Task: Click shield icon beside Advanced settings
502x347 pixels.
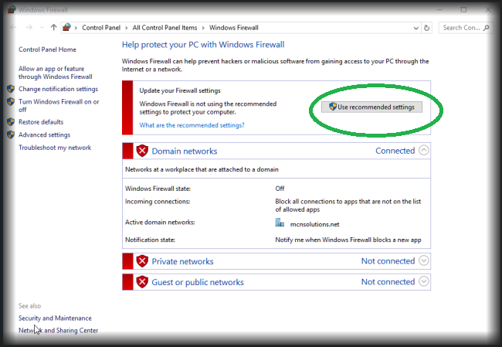Action: tap(11, 134)
